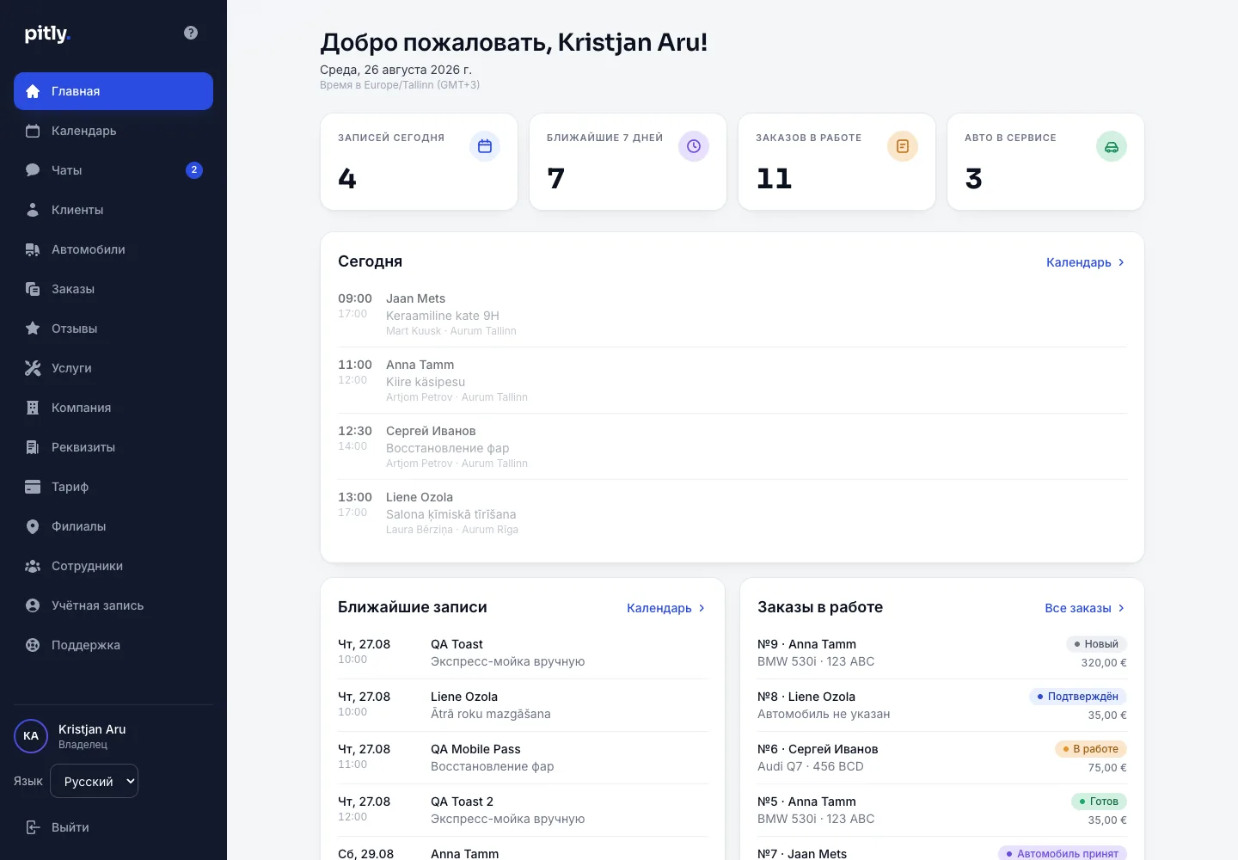
Task: Open the Все заказы link
Action: pyautogui.click(x=1085, y=608)
